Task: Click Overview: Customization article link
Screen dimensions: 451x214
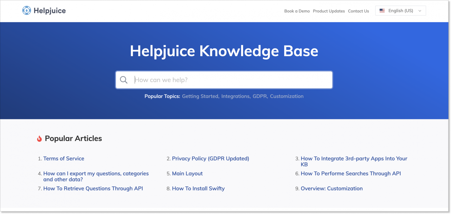Action: point(331,188)
